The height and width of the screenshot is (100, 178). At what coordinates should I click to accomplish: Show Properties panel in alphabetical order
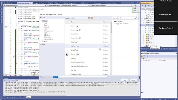pyautogui.click(x=145, y=56)
